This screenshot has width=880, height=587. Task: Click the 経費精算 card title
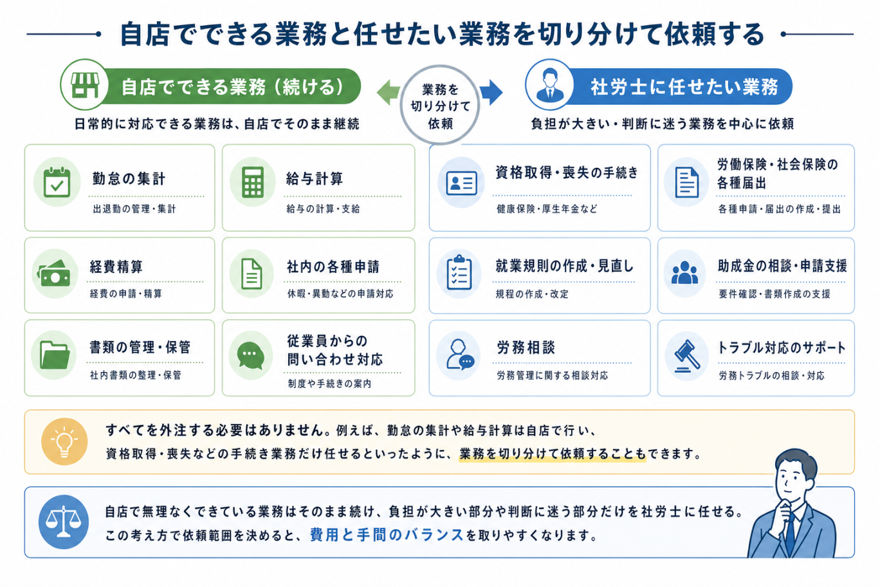click(116, 266)
